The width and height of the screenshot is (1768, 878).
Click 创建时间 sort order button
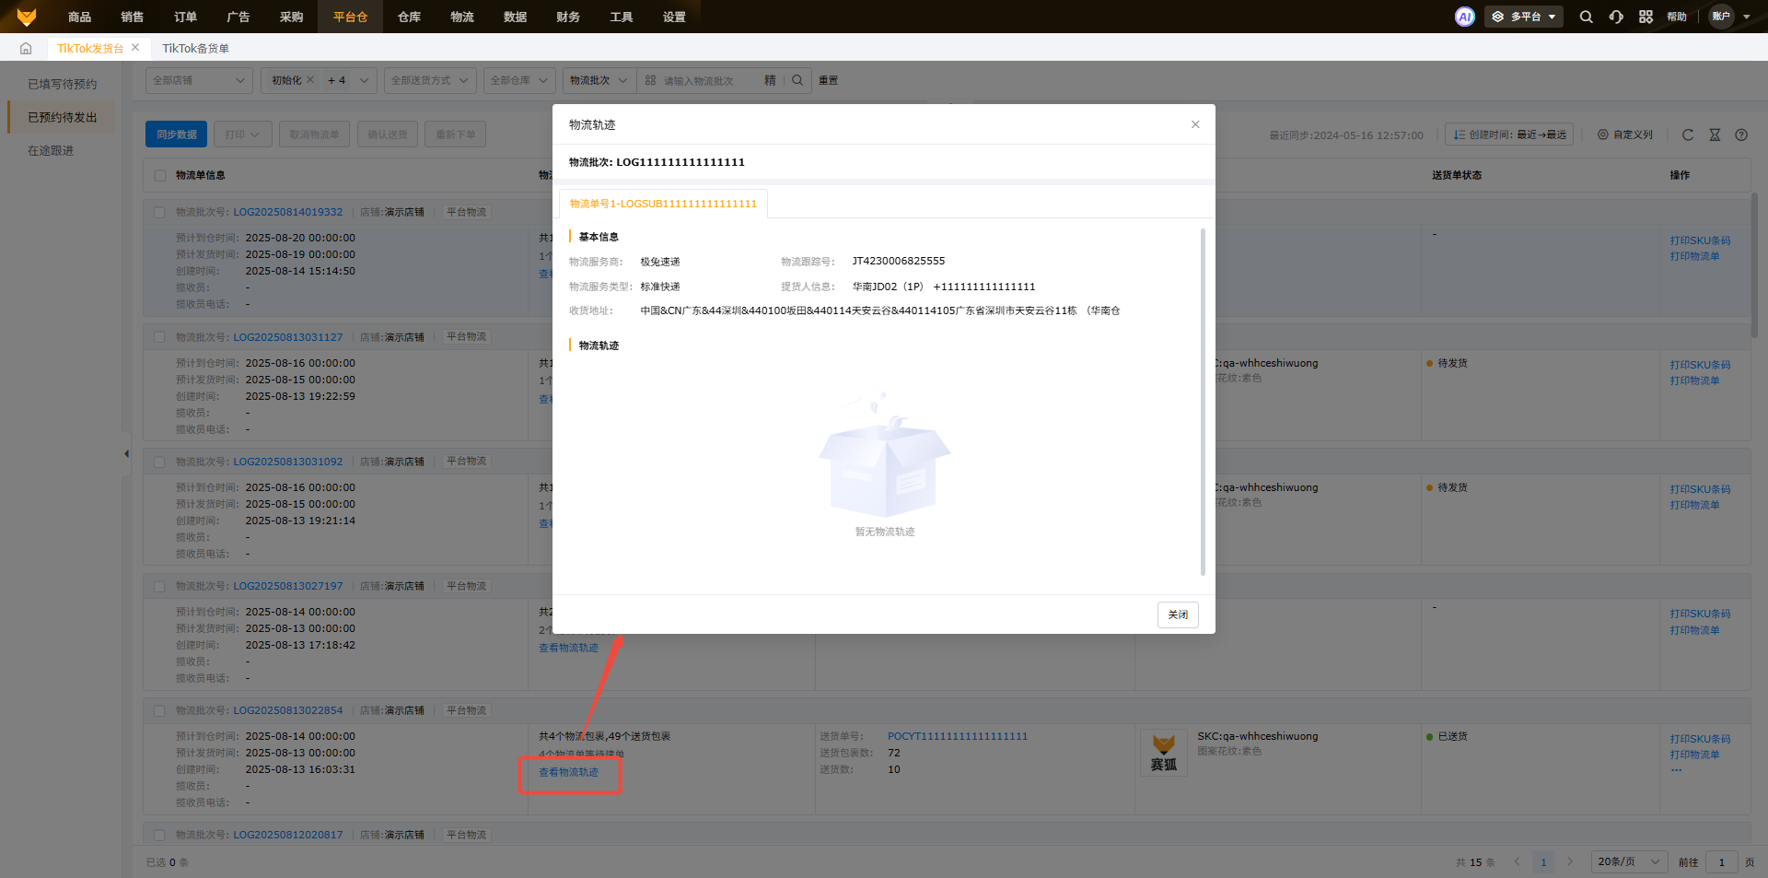click(x=1509, y=135)
